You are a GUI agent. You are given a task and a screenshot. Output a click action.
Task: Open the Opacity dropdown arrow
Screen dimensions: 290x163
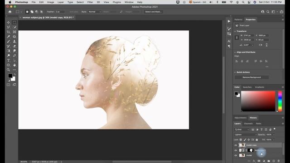(x=274, y=135)
